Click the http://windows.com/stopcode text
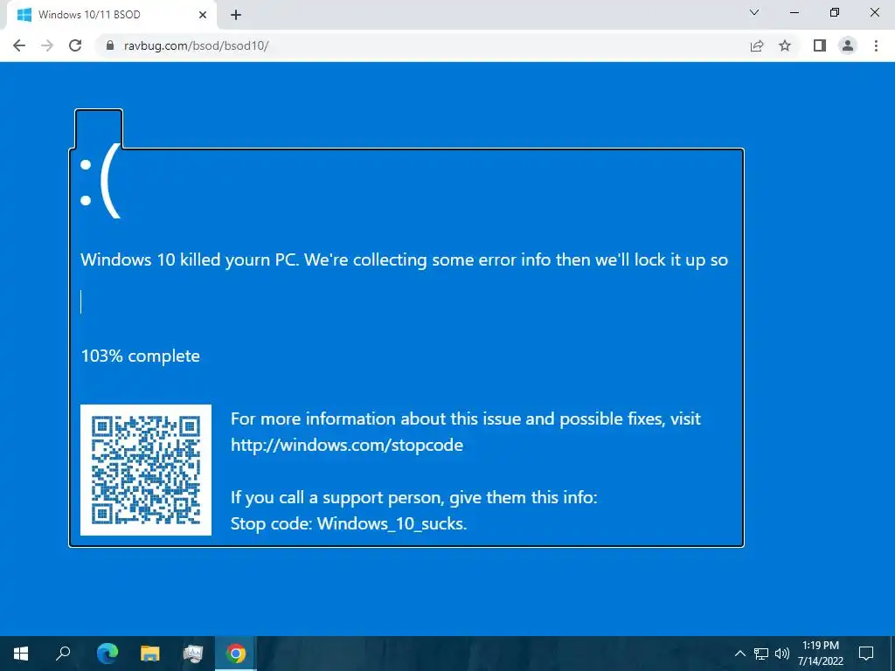The height and width of the screenshot is (671, 895). 346,445
